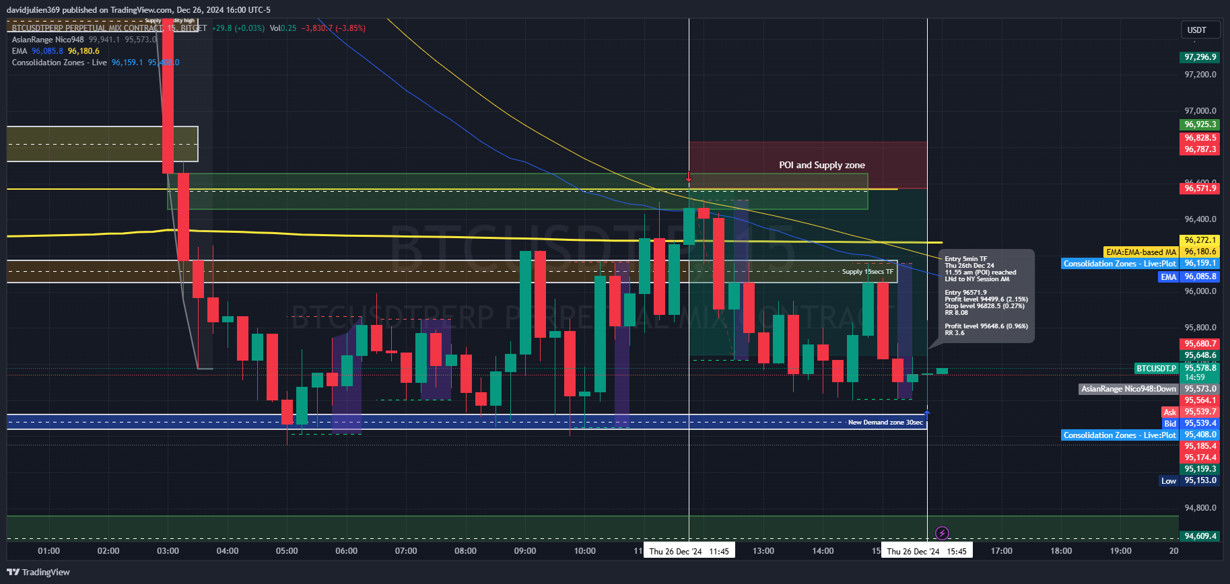Select the AsianRange Nico948 indicator legend
Screen dimensions: 1230x584
pyautogui.click(x=48, y=40)
